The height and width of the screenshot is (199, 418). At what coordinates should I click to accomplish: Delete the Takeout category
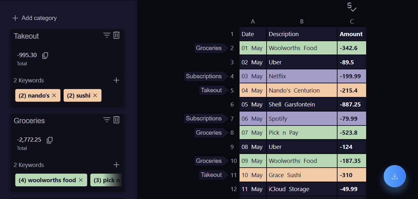[x=116, y=35]
